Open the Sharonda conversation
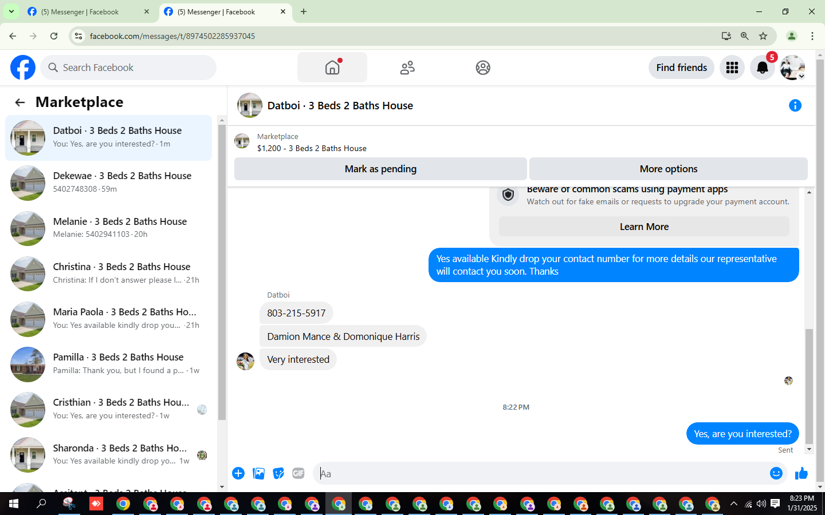Viewport: 825px width, 515px height. click(109, 454)
